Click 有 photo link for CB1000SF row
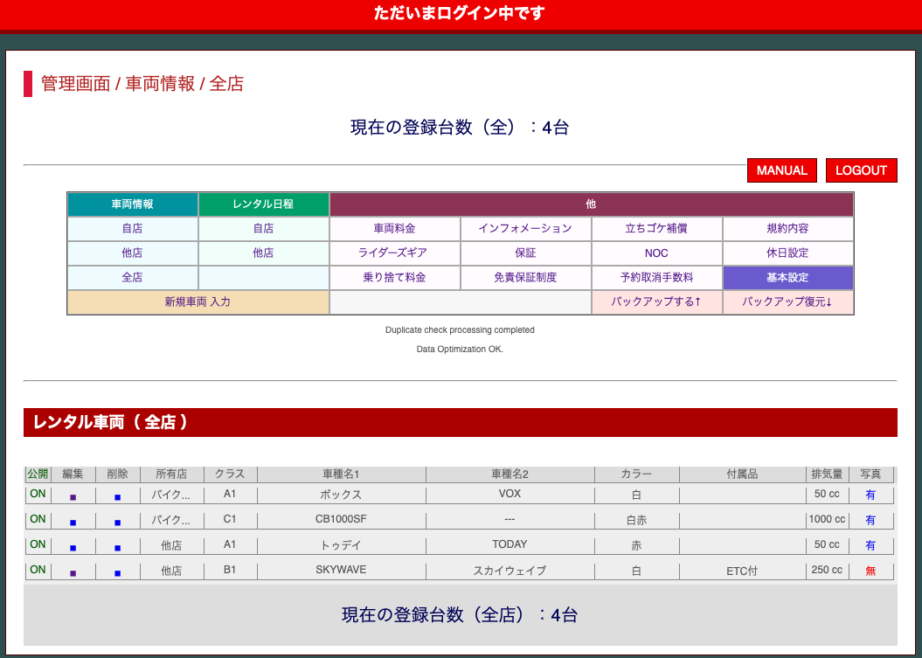 tap(870, 521)
